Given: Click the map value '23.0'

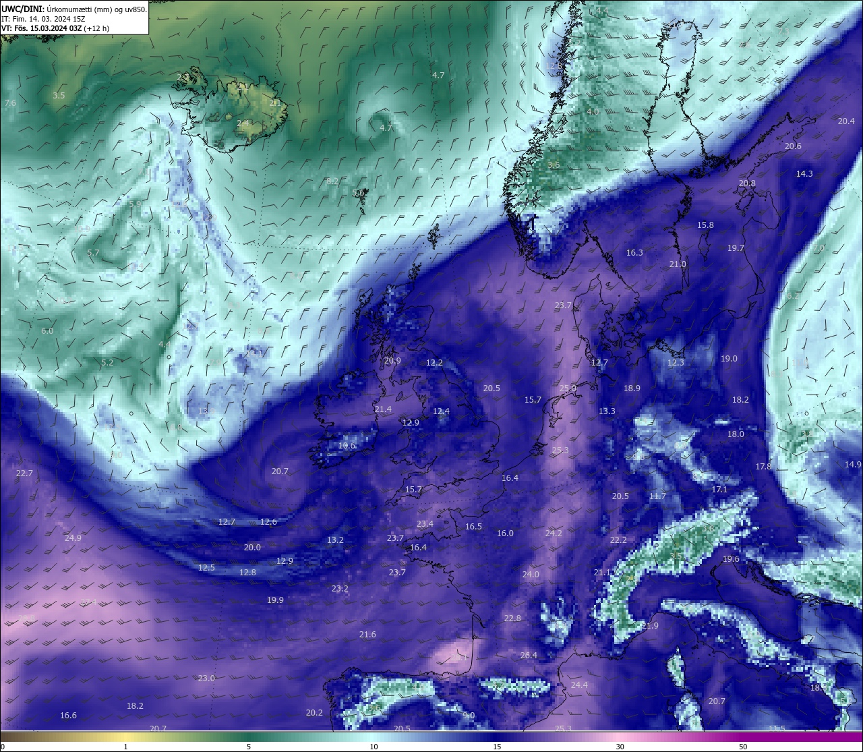Looking at the screenshot, I should point(206,678).
